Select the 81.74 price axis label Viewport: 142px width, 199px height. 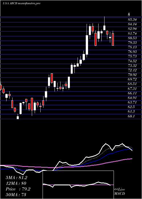[132, 34]
